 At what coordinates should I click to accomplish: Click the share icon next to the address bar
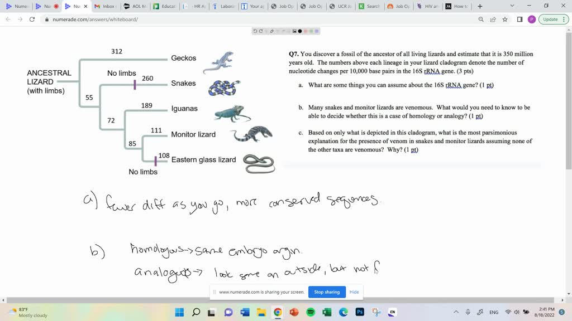tap(492, 18)
